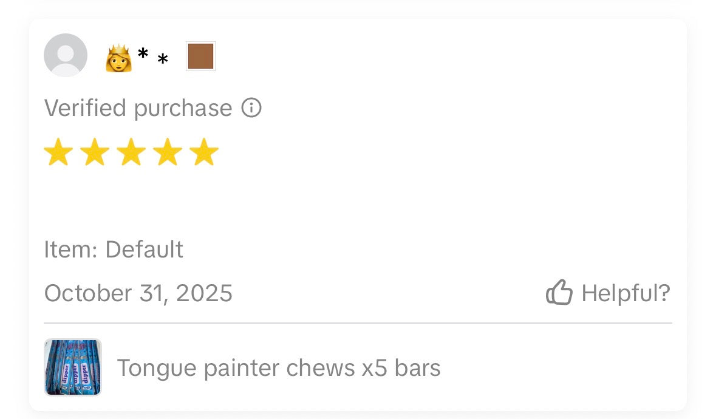Select the fourth rating star
The image size is (716, 419).
tap(168, 152)
